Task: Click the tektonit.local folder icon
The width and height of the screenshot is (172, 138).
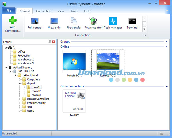Action: [19, 75]
